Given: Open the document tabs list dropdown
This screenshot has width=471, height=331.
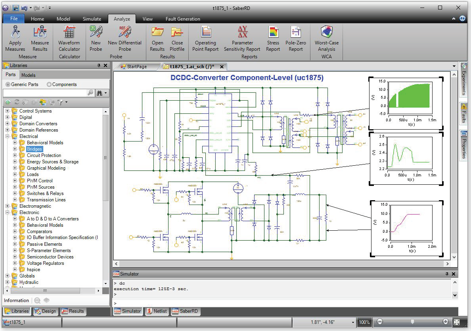Looking at the screenshot, I should (454, 66).
